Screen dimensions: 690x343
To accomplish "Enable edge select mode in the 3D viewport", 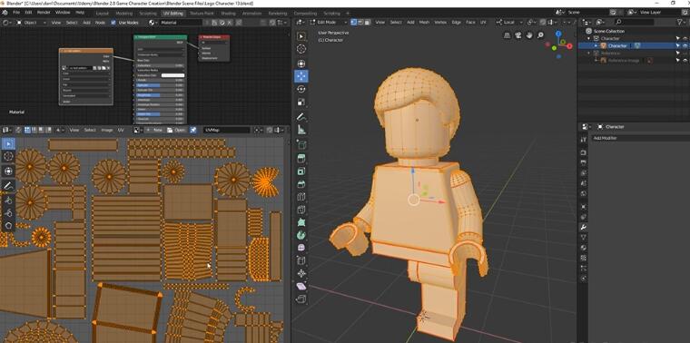I will click(360, 22).
